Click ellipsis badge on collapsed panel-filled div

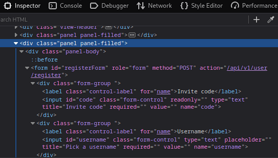click(132, 35)
